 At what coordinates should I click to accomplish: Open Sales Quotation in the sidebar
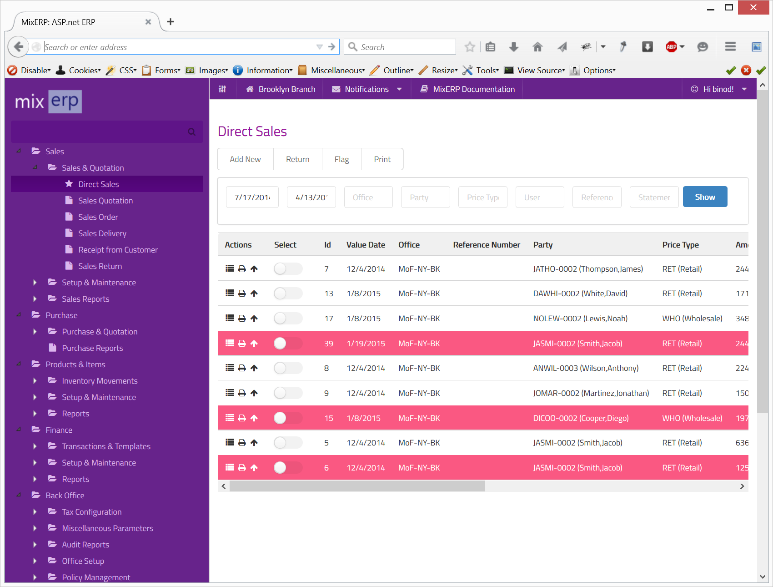click(x=105, y=201)
